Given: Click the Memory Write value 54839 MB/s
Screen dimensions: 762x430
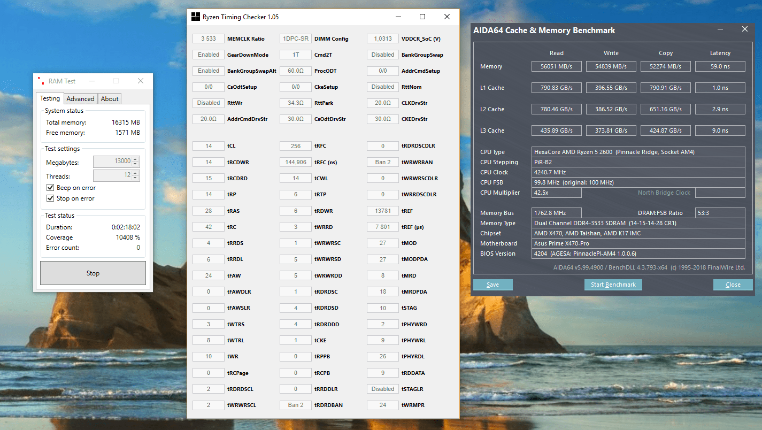Looking at the screenshot, I should 611,66.
